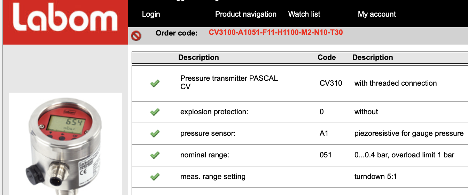Click the Code column header
Viewport: 468px width, 195px height.
click(x=327, y=57)
